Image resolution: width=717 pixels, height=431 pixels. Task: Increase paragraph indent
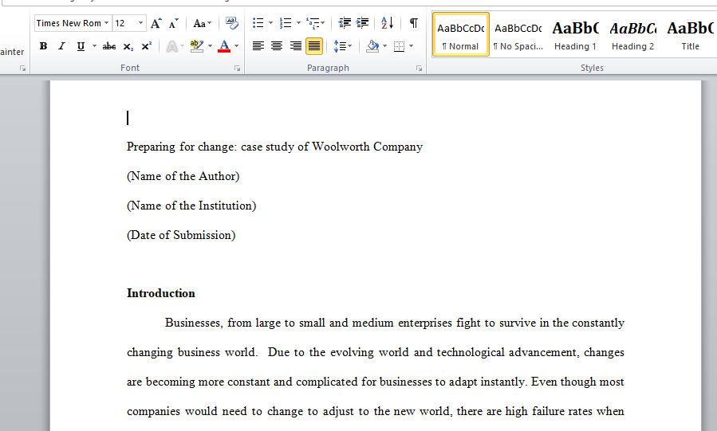click(363, 23)
